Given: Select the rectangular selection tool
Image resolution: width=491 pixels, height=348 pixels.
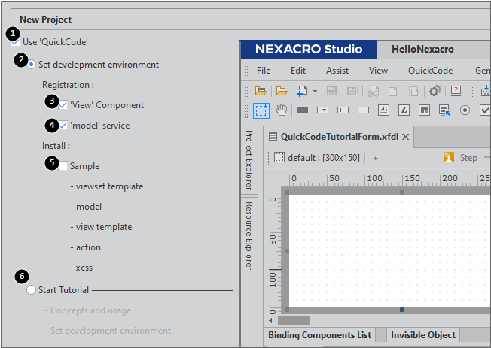Looking at the screenshot, I should [x=261, y=110].
